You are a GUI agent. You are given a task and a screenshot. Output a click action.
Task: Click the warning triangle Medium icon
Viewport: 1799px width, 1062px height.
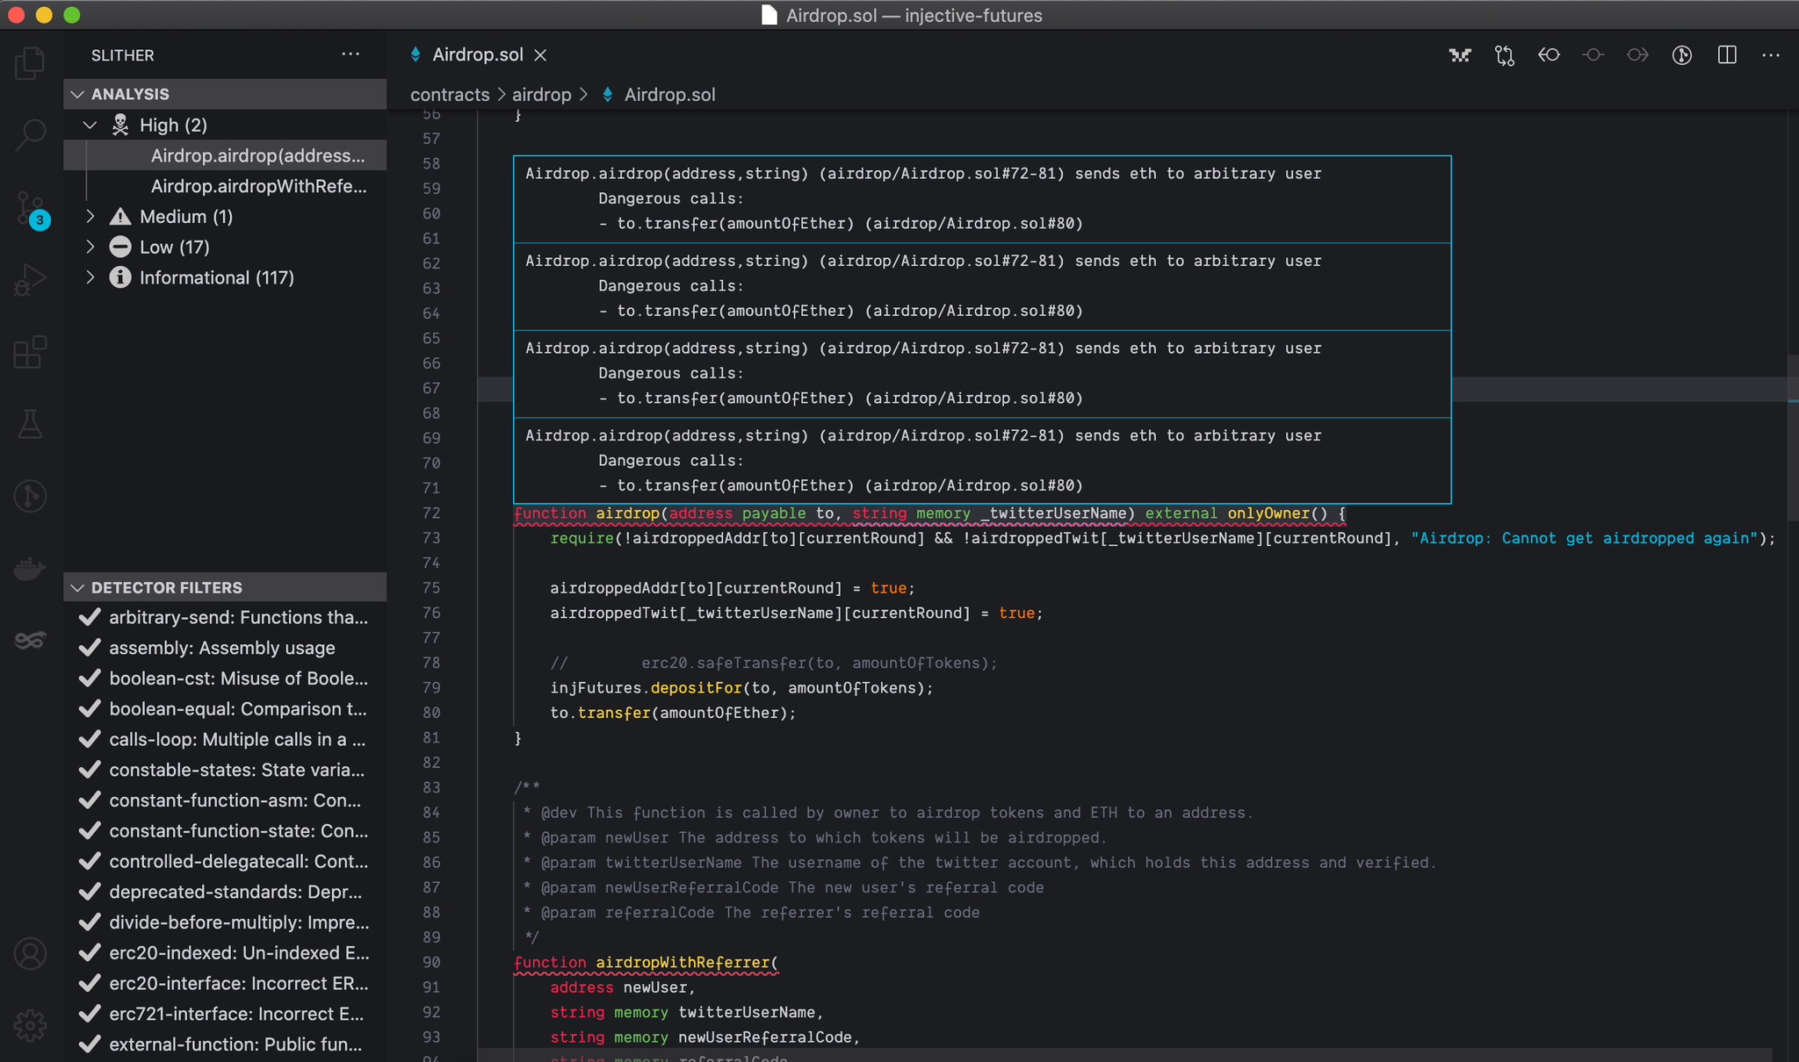[x=120, y=216]
